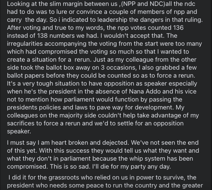The width and height of the screenshot is (212, 190).
Task: Click the name "Nana Addo"
Action: click(145, 91)
